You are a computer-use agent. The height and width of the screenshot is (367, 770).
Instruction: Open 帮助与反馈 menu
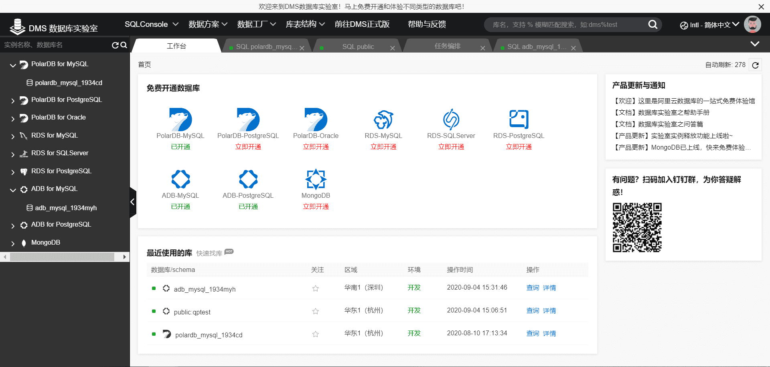click(427, 24)
